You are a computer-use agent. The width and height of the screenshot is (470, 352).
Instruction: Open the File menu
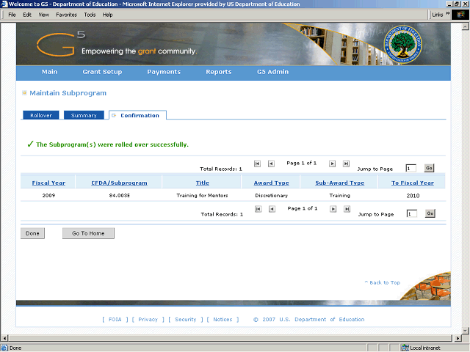[12, 15]
